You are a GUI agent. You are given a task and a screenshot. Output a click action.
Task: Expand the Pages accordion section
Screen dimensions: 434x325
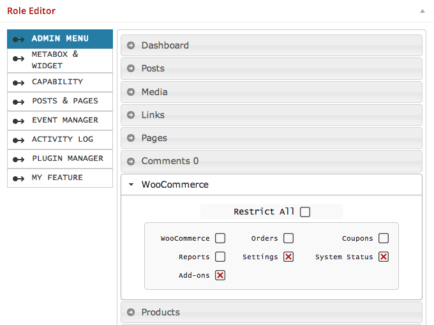271,138
